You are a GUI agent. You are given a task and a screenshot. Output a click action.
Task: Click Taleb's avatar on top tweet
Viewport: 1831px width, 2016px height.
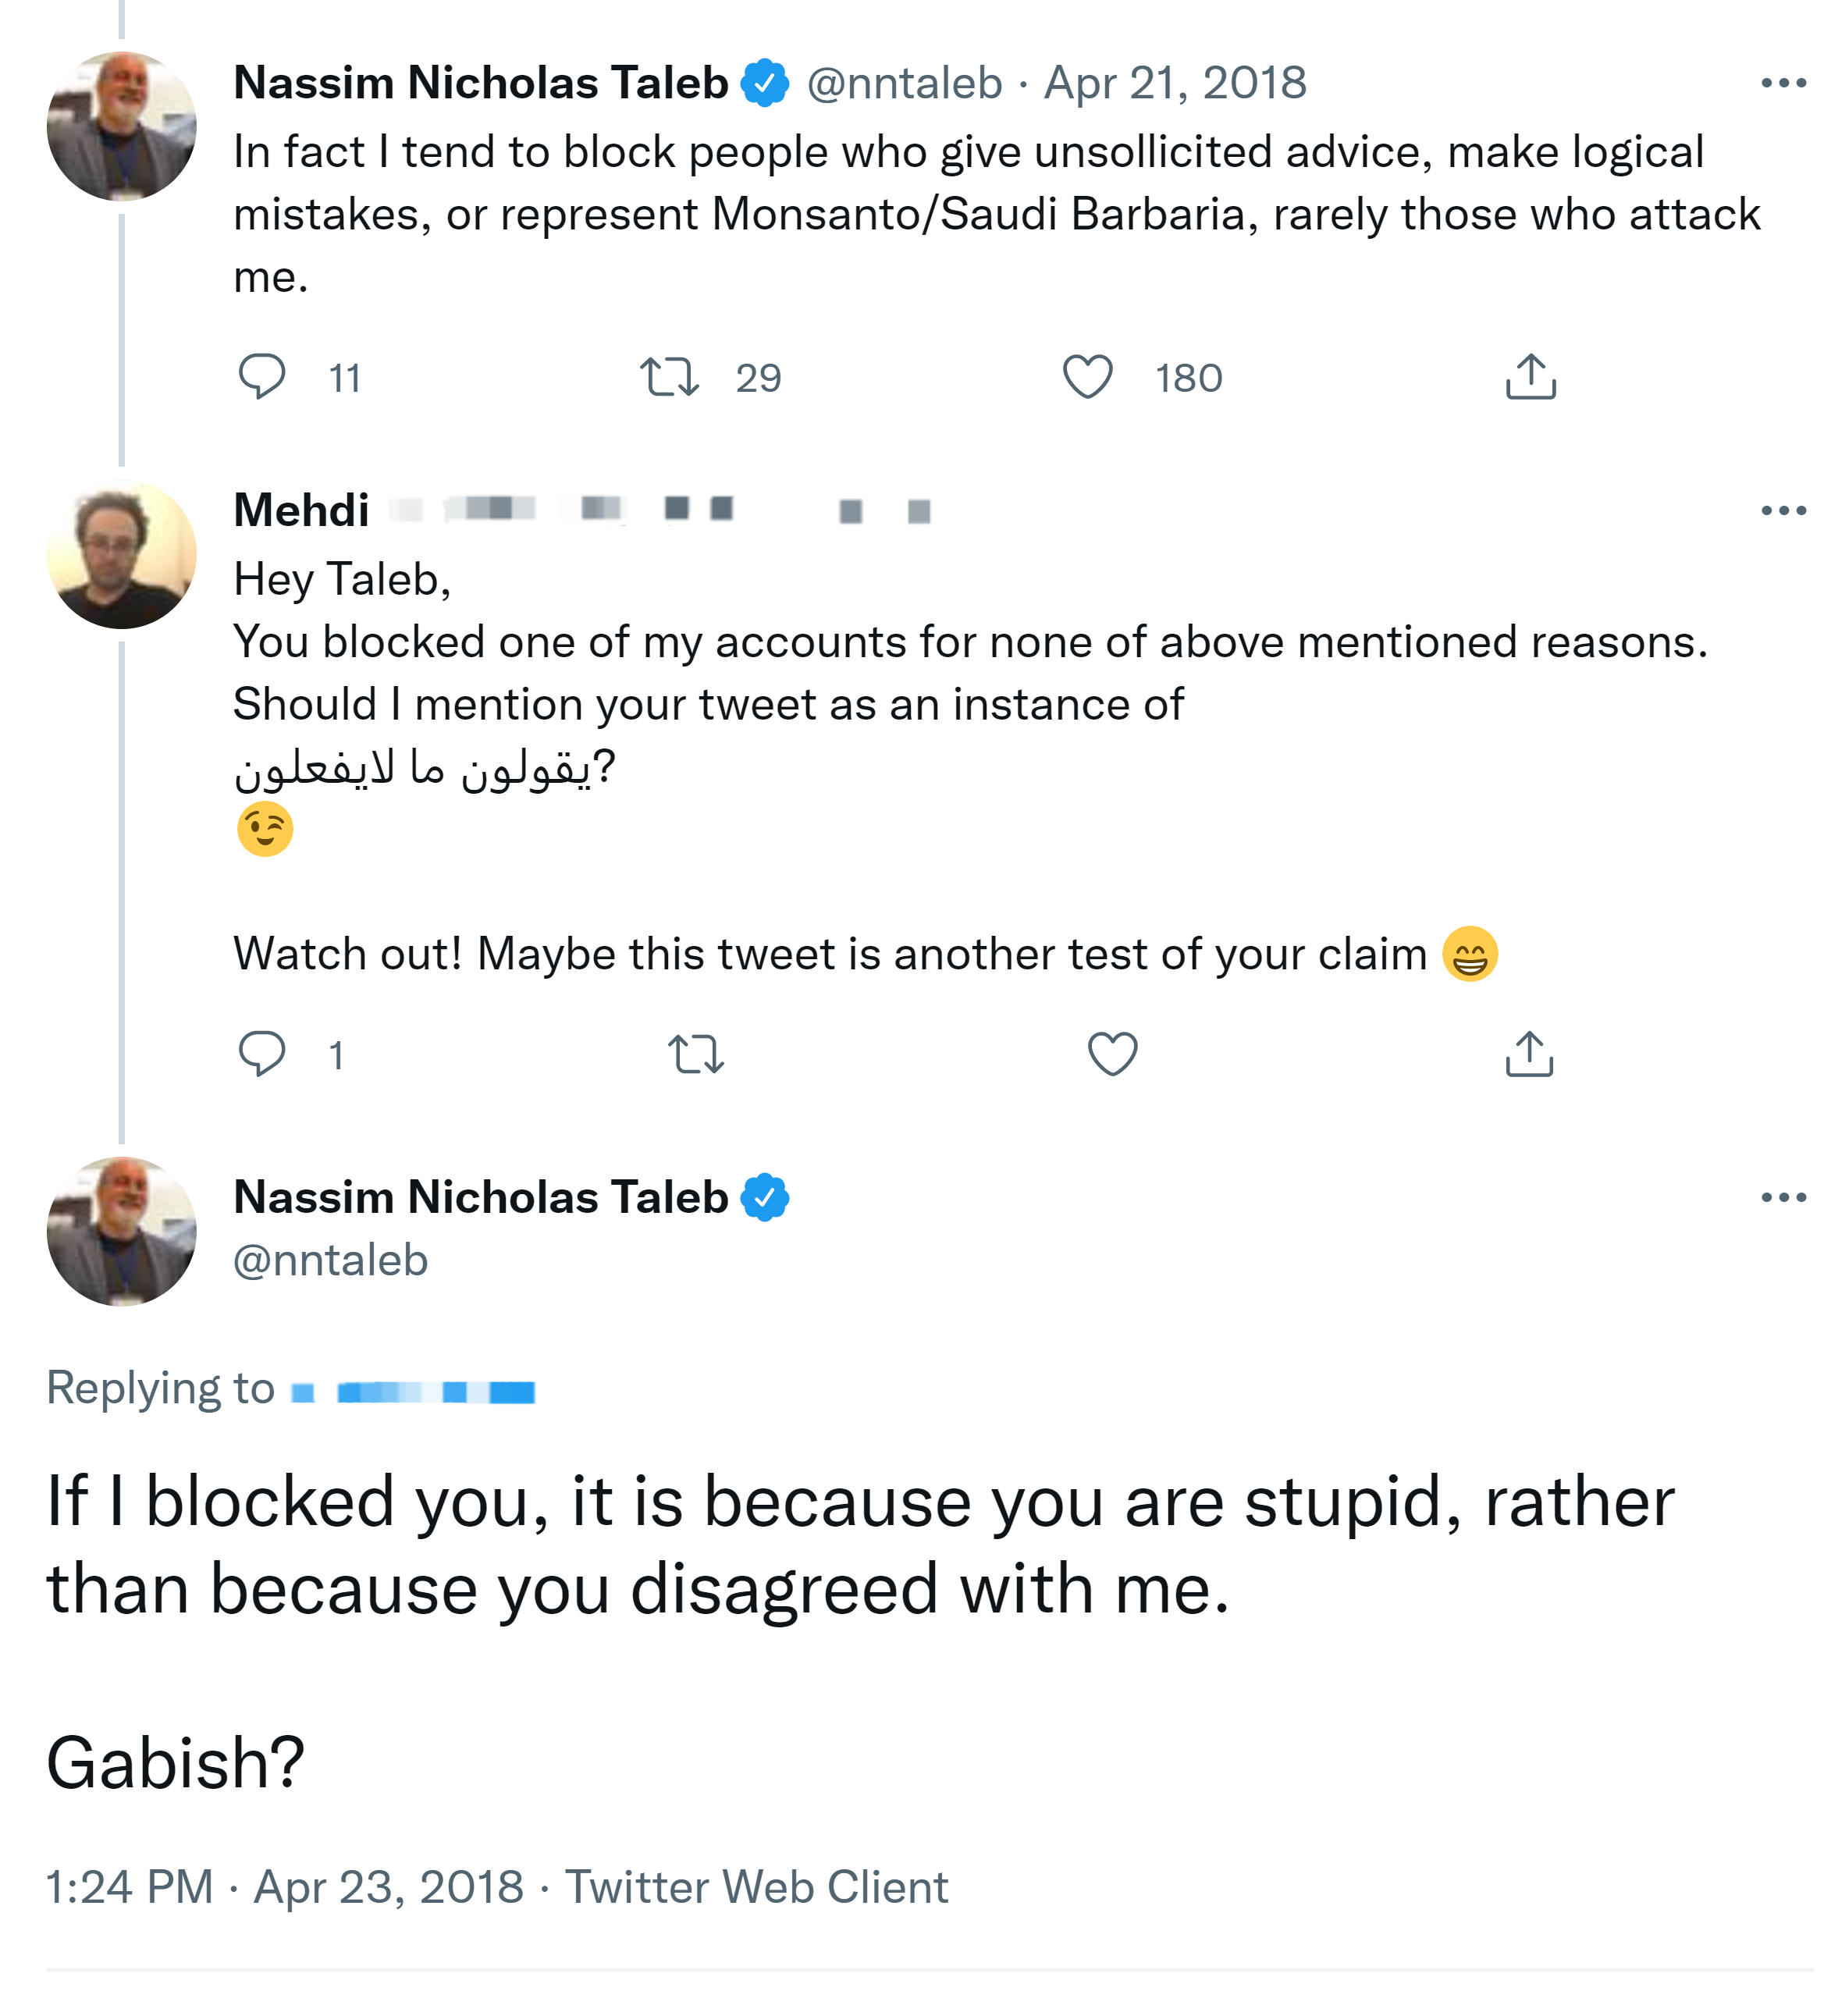[122, 127]
